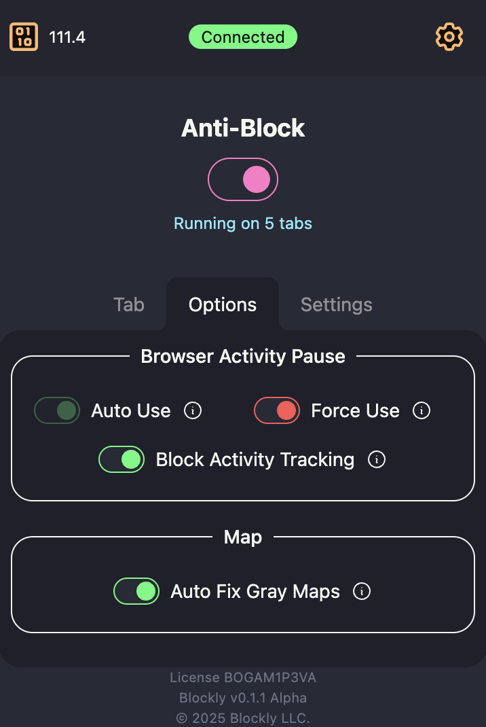Image resolution: width=486 pixels, height=727 pixels.
Task: Switch off Auto Fix Gray Maps
Action: coord(136,592)
